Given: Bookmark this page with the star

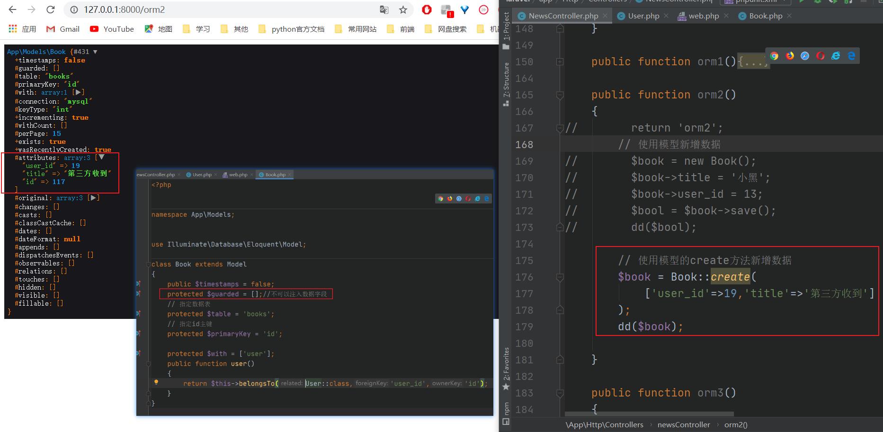Looking at the screenshot, I should 403,9.
